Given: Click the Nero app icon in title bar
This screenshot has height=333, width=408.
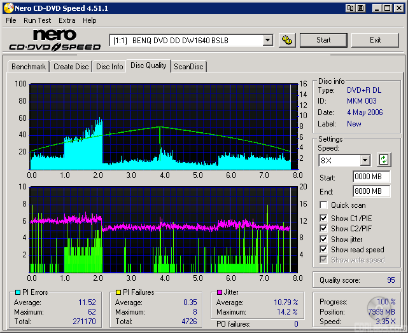Looking at the screenshot, I should [x=8, y=8].
